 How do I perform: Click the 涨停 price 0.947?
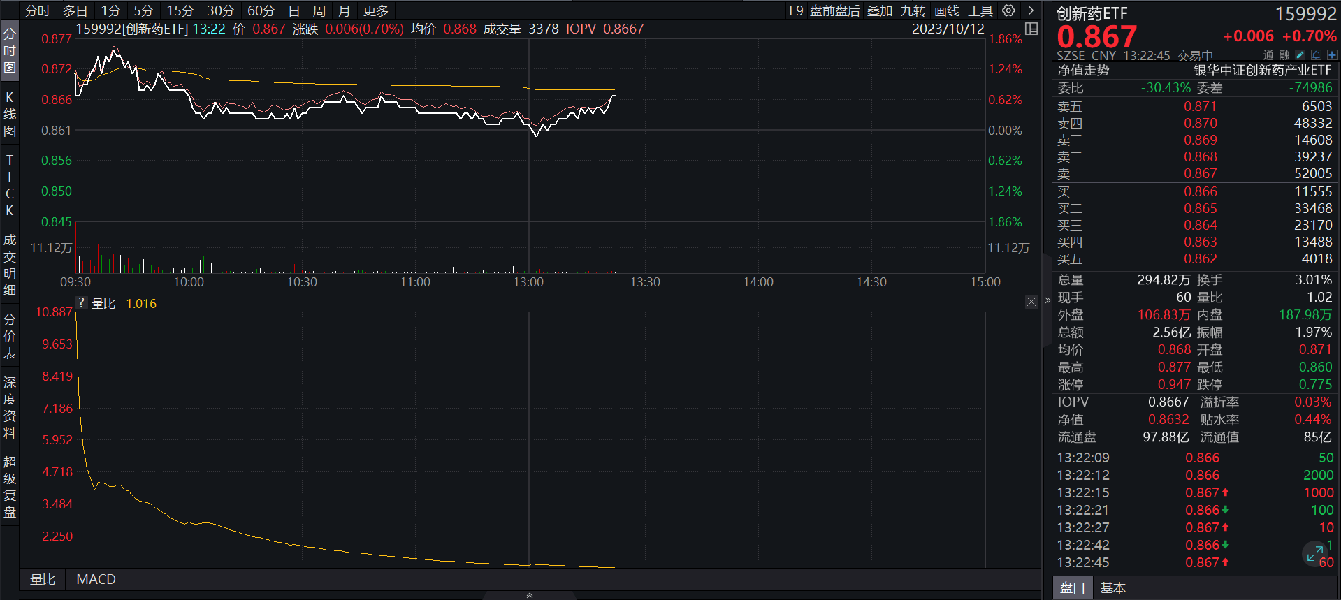click(1174, 384)
